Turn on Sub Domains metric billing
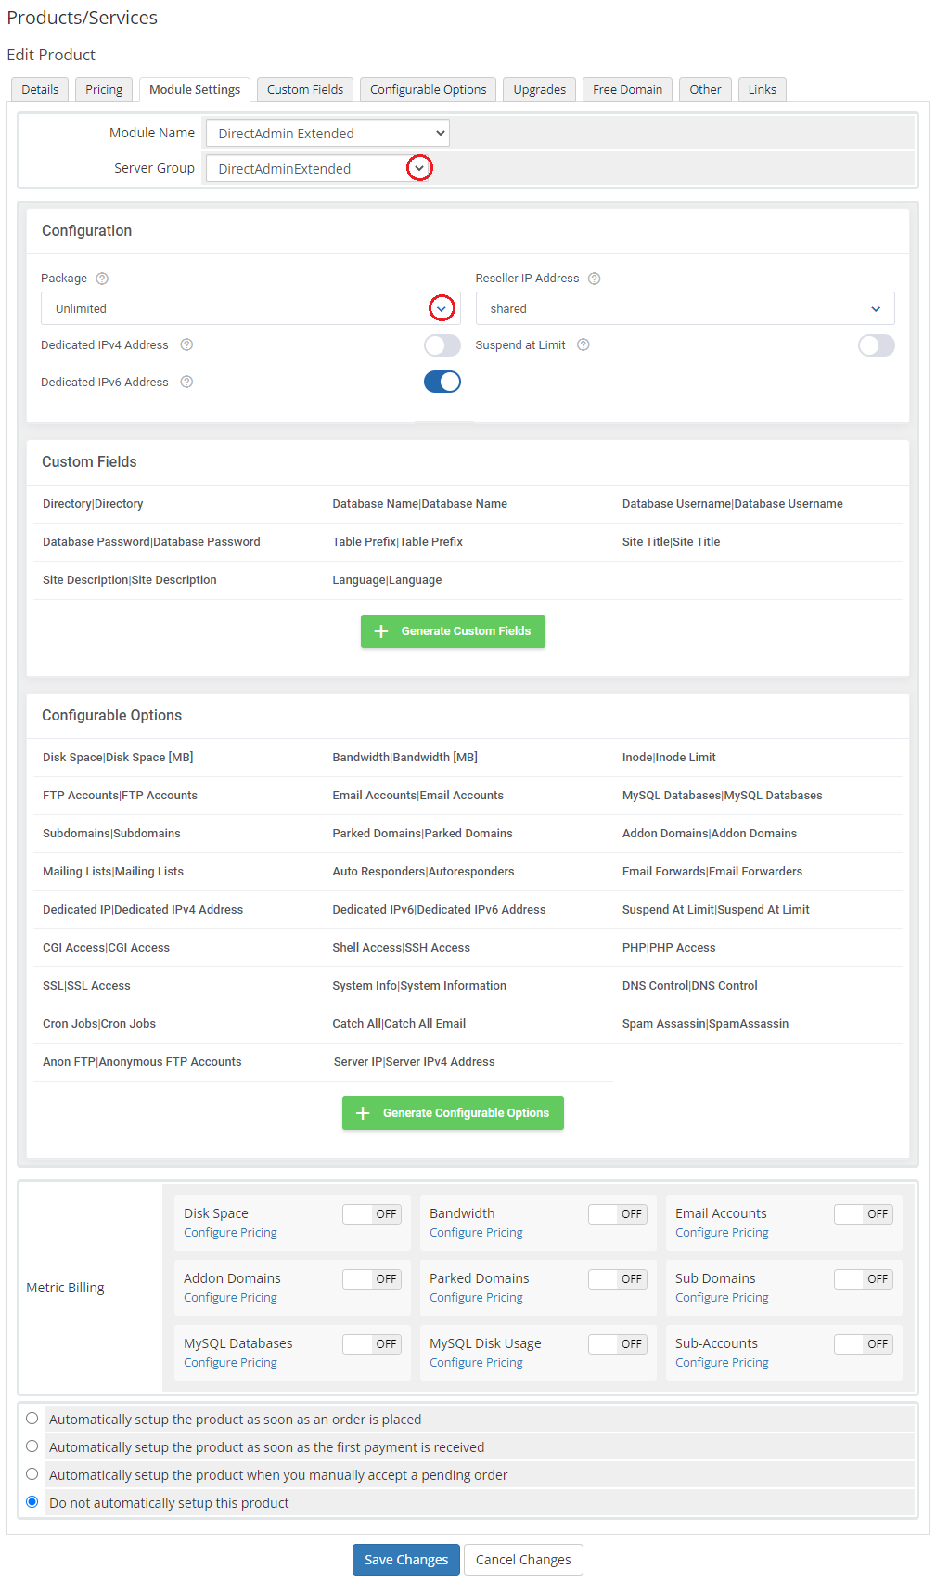 click(x=864, y=1279)
